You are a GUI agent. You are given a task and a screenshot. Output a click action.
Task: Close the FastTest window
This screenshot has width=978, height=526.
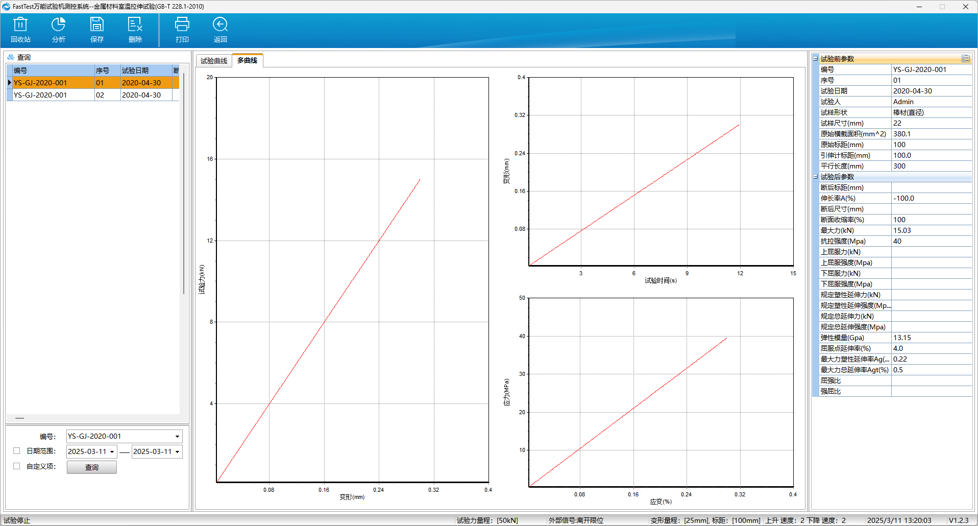(966, 7)
